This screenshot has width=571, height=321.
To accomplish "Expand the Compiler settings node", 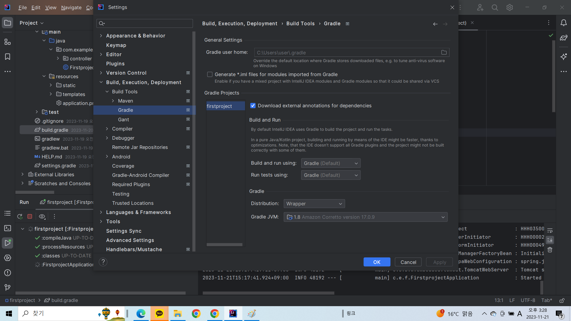I will 107,129.
